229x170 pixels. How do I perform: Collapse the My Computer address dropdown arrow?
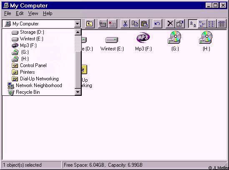pos(78,24)
